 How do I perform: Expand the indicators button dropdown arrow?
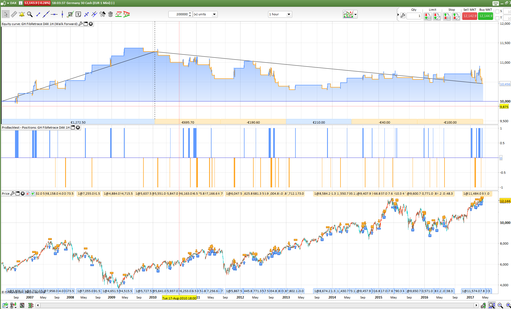click(x=356, y=14)
